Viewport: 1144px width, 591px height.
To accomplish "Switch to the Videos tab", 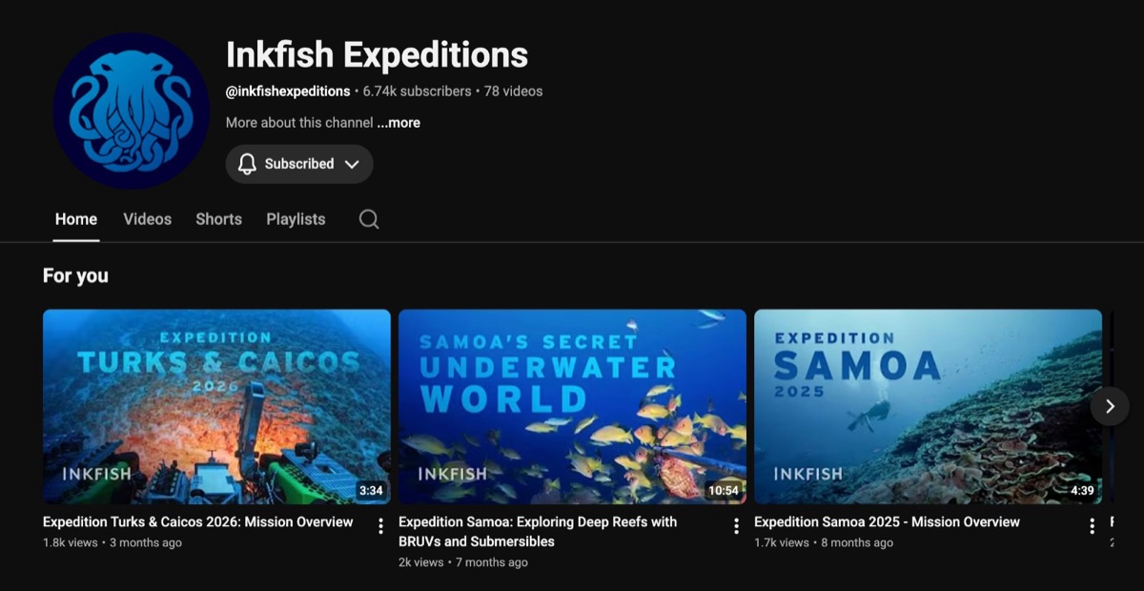I will click(x=148, y=219).
